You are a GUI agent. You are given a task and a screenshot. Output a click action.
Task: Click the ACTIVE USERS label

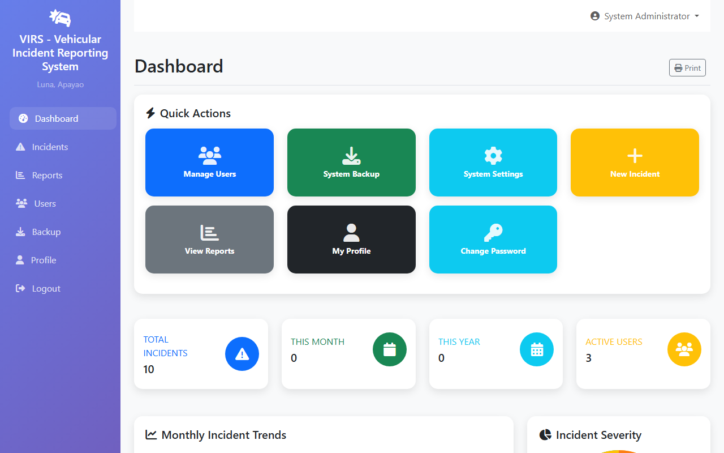coord(614,341)
